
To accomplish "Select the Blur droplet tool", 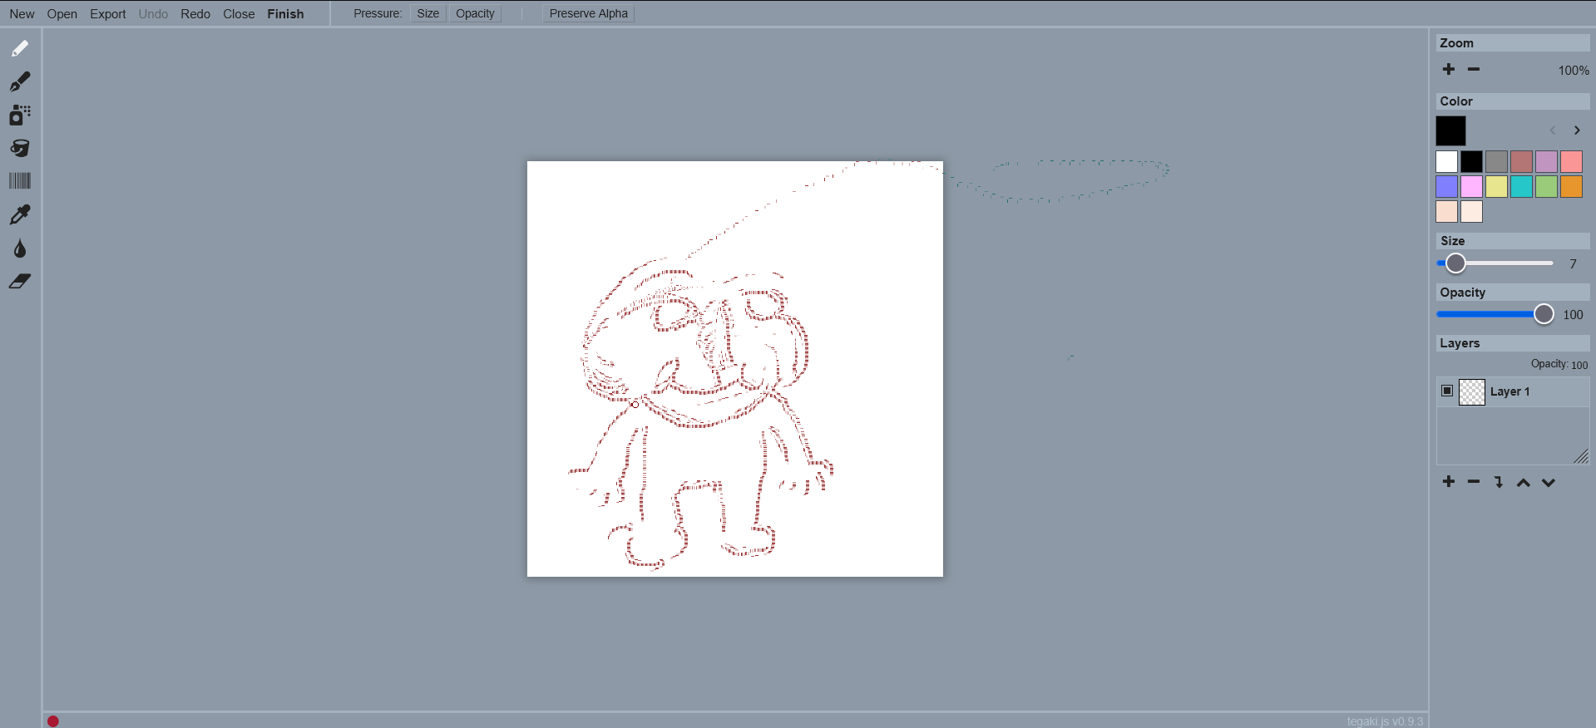I will 20,248.
